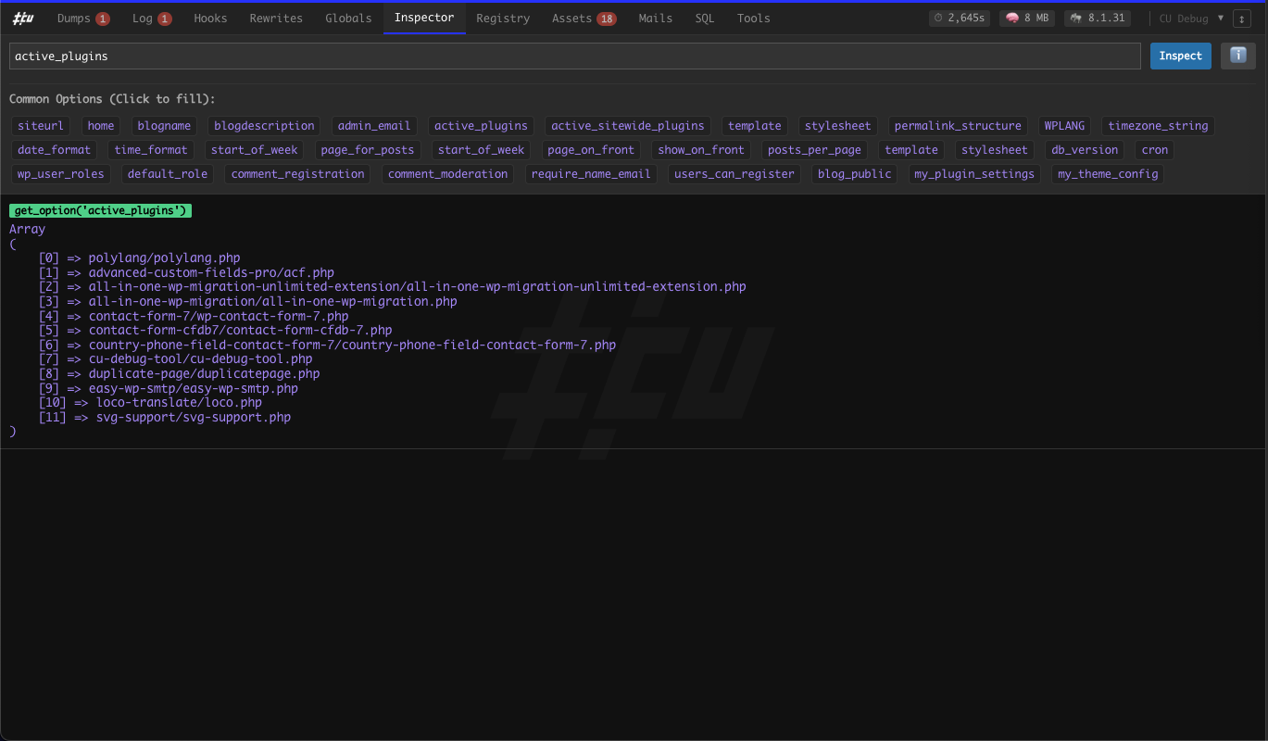
Task: Switch to the Hooks tab
Action: click(210, 18)
